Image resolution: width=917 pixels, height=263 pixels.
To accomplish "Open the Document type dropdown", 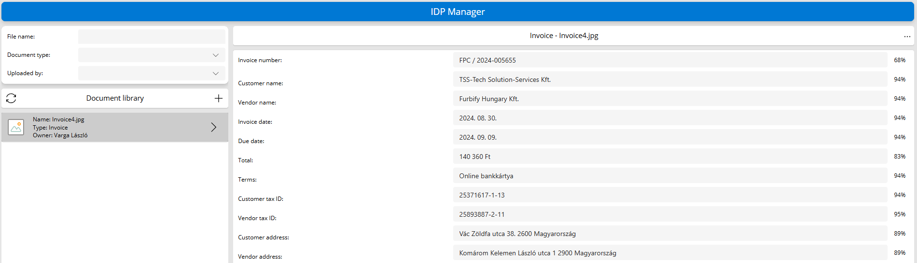I will [x=152, y=55].
